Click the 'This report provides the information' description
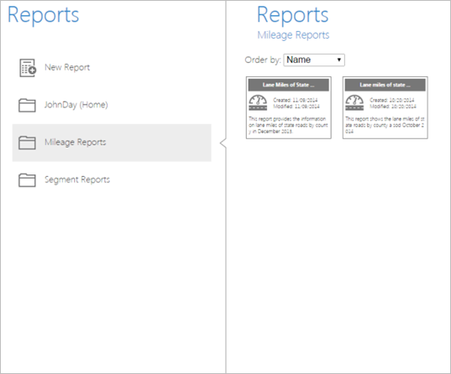Screen dimensions: 451x374 click(288, 125)
